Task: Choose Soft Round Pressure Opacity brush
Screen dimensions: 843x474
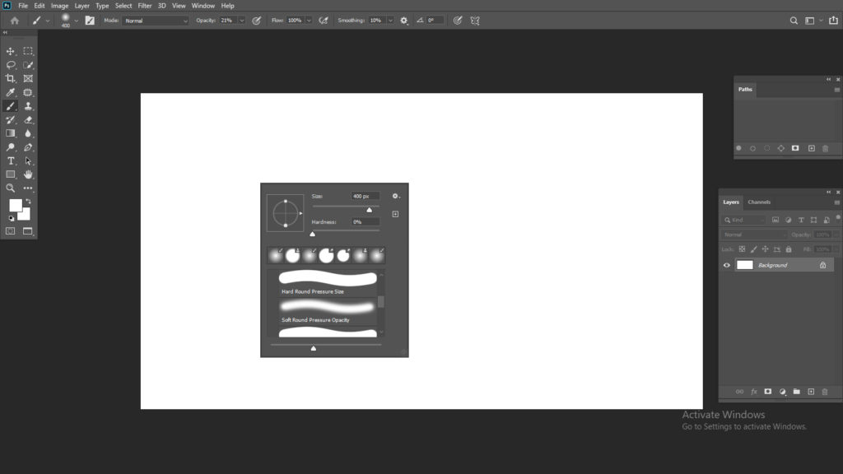Action: pos(328,312)
